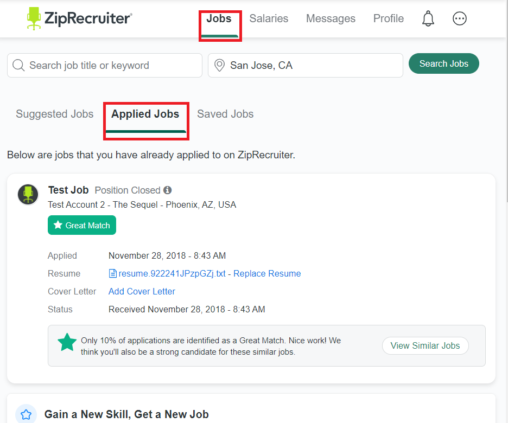The image size is (508, 423).
Task: Click the blue star badge near Gain a New Skill
Action: point(26,414)
